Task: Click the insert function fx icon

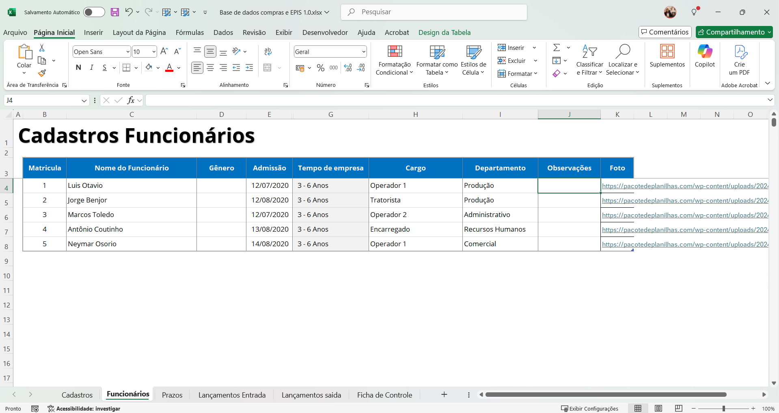Action: (x=130, y=100)
